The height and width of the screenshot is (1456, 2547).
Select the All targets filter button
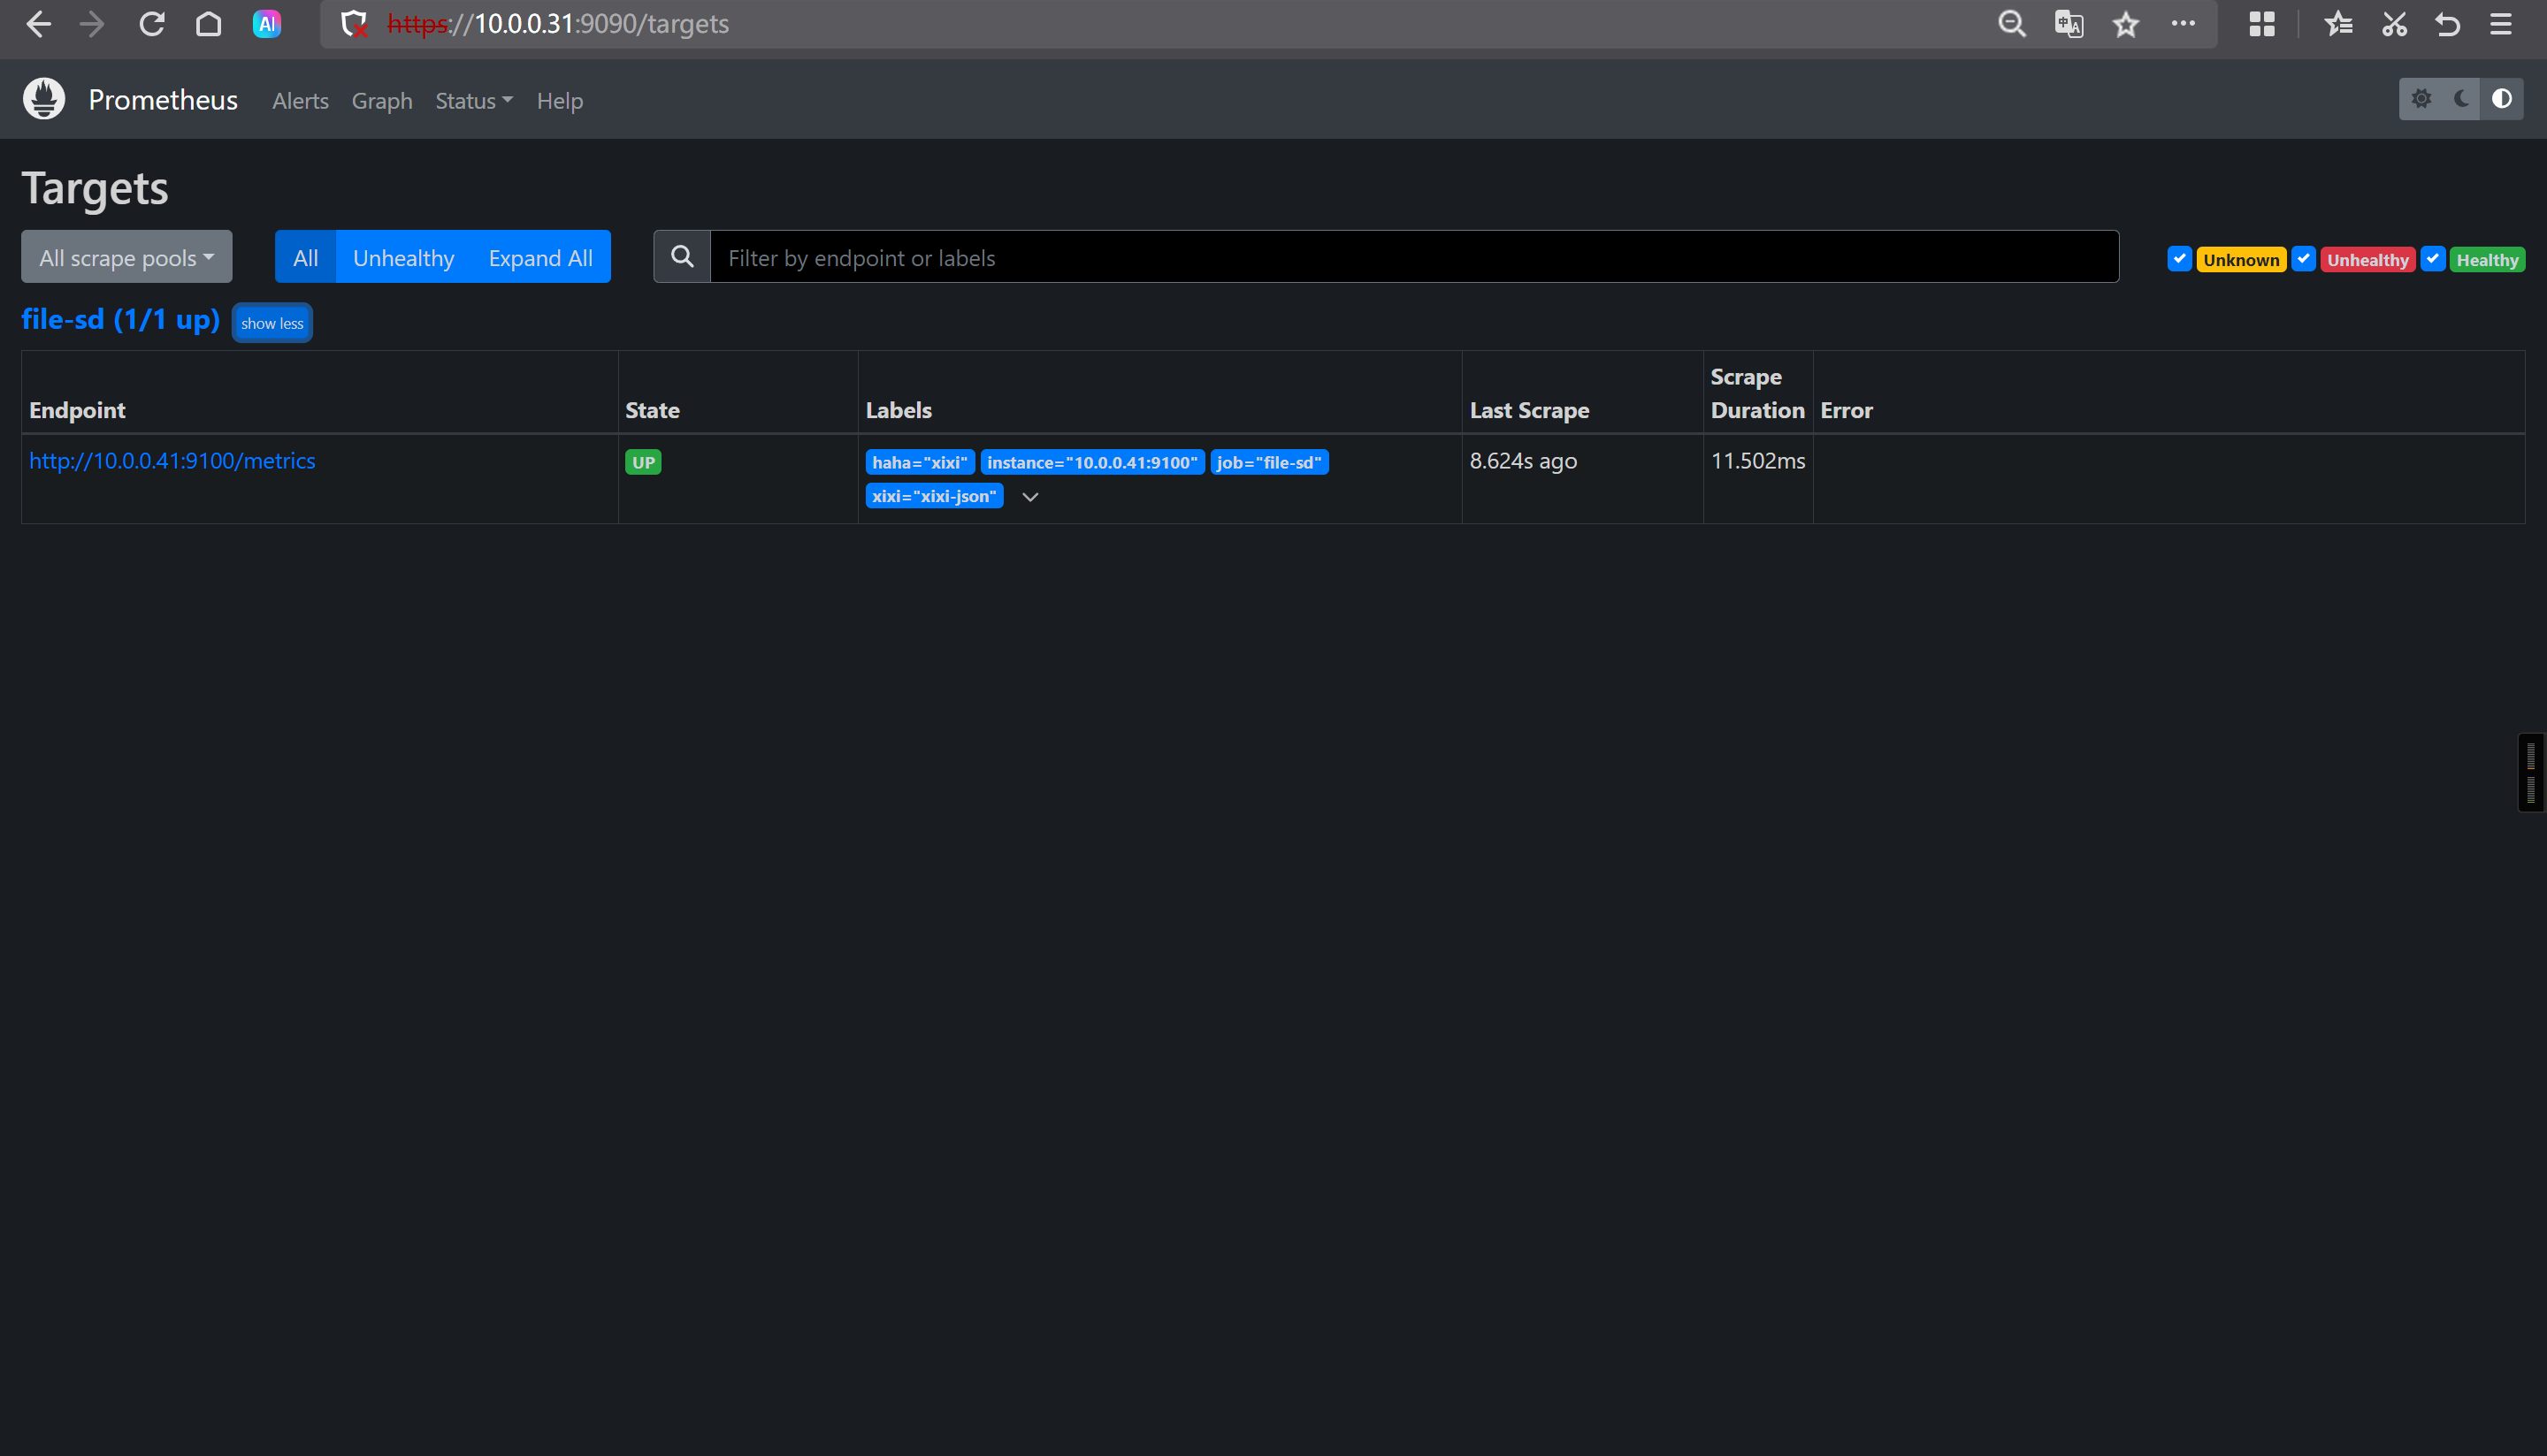pos(305,257)
